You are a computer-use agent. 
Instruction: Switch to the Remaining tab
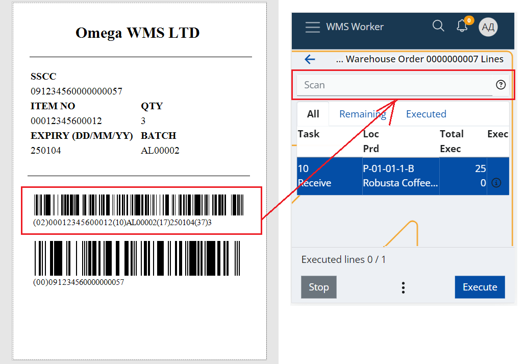pos(362,113)
